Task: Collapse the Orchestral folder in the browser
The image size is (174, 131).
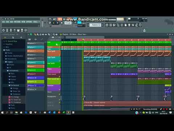Action: tap(15, 85)
